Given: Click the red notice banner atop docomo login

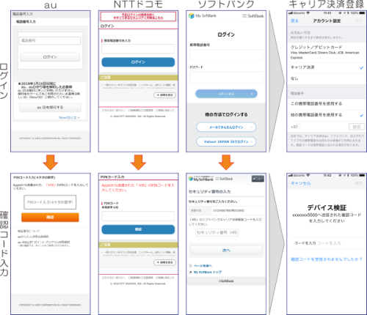Looking at the screenshot, I should pos(138,17).
